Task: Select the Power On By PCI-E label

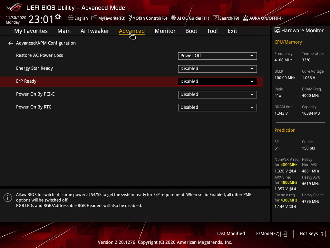Action: pyautogui.click(x=35, y=94)
